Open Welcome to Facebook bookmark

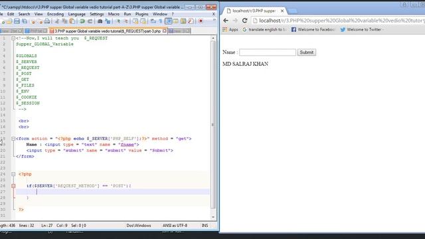(313, 29)
